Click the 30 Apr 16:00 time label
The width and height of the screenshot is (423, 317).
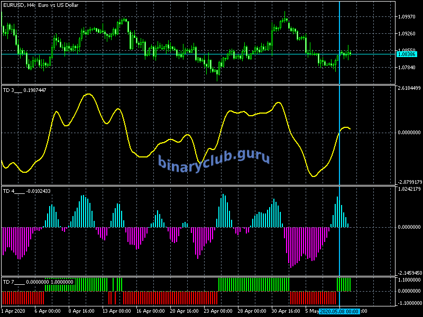[286, 312]
